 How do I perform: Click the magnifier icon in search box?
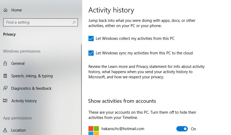[74, 22]
